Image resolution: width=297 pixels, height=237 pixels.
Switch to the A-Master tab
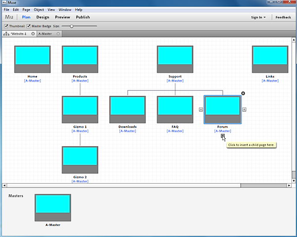pos(46,34)
